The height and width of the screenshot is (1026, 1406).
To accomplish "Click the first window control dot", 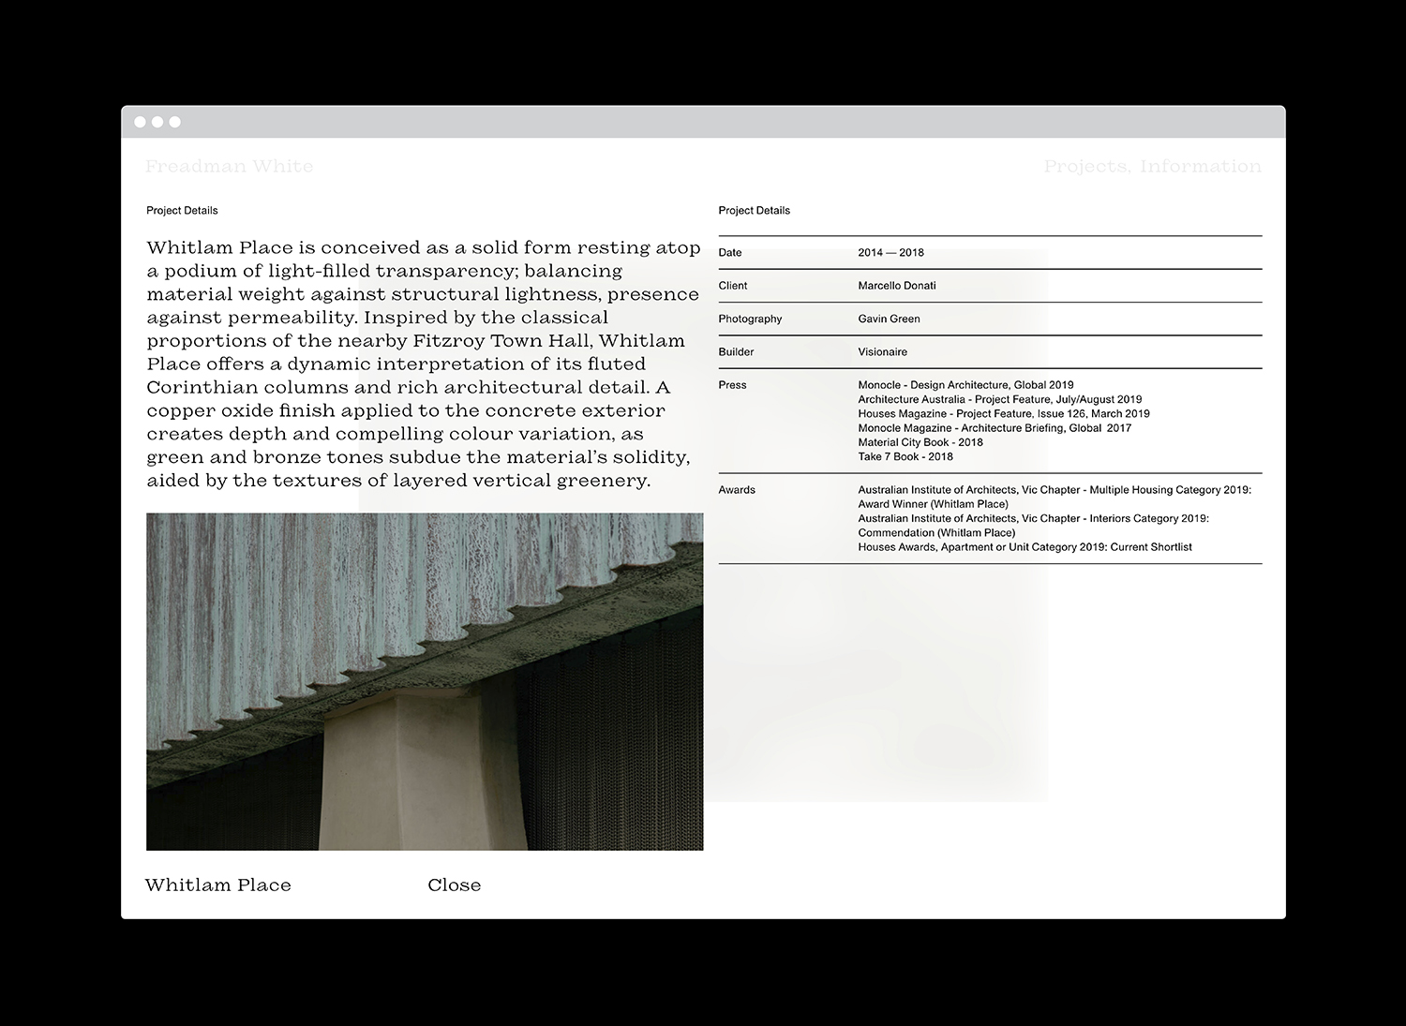I will pyautogui.click(x=141, y=122).
